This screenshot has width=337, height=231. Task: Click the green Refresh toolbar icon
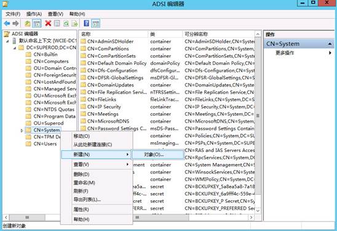point(66,23)
